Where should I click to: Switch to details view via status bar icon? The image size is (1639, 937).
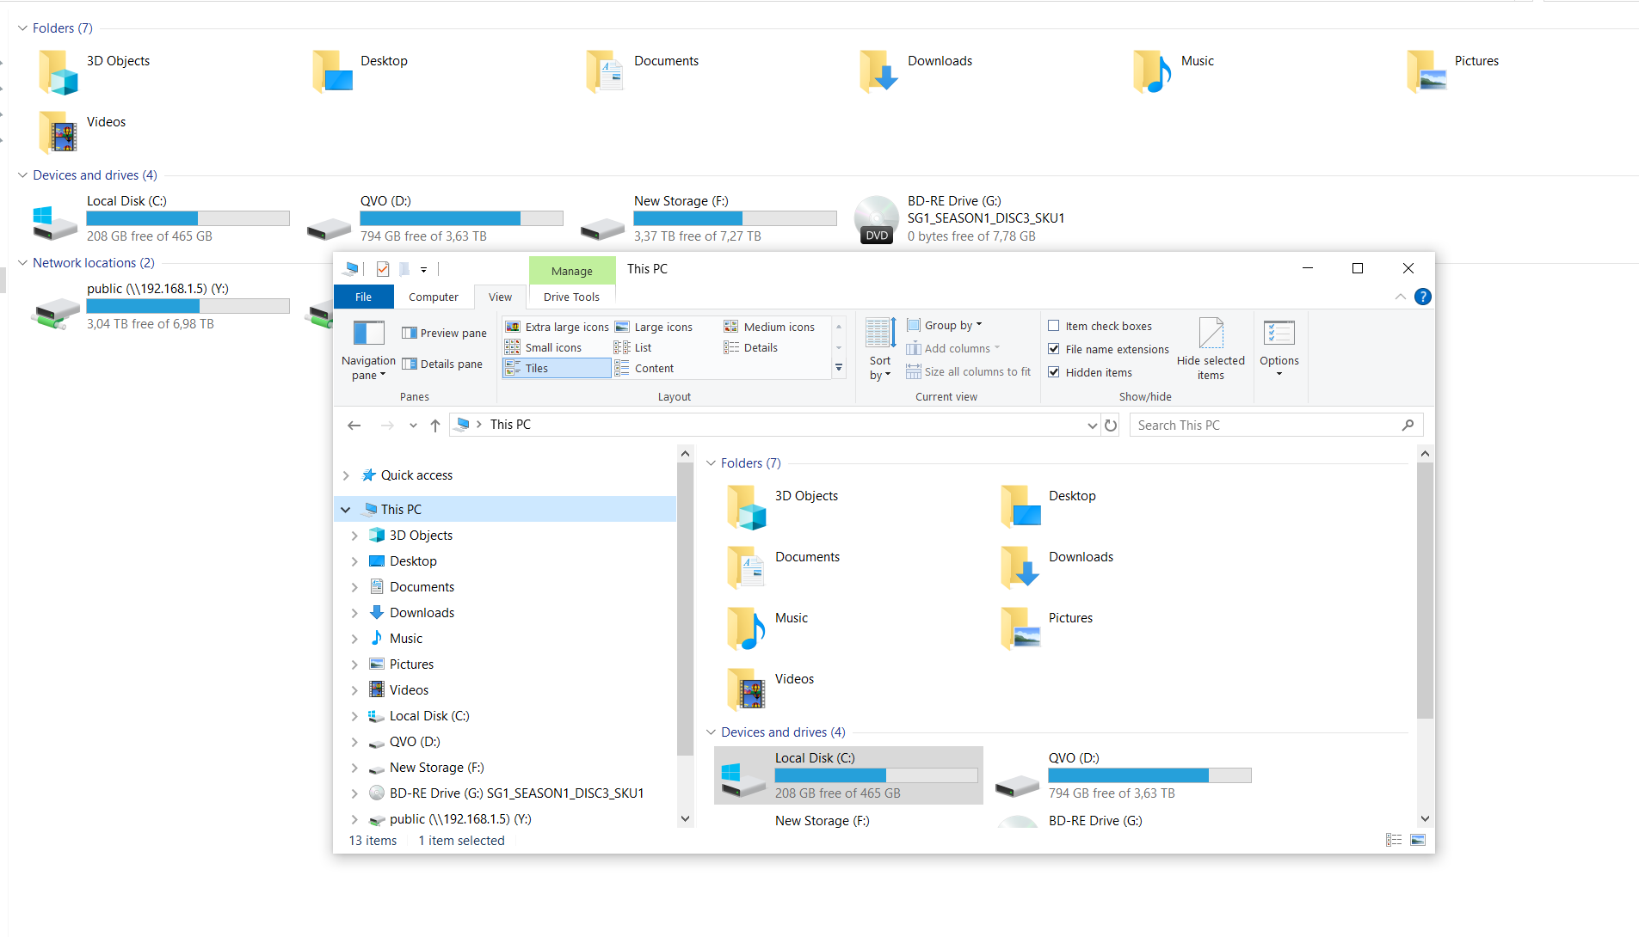click(x=1394, y=840)
